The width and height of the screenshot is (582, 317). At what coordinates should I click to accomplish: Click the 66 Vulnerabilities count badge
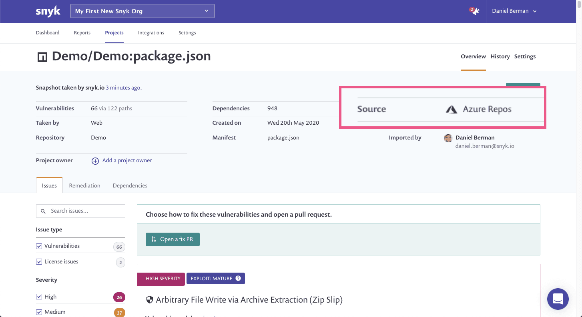(119, 247)
